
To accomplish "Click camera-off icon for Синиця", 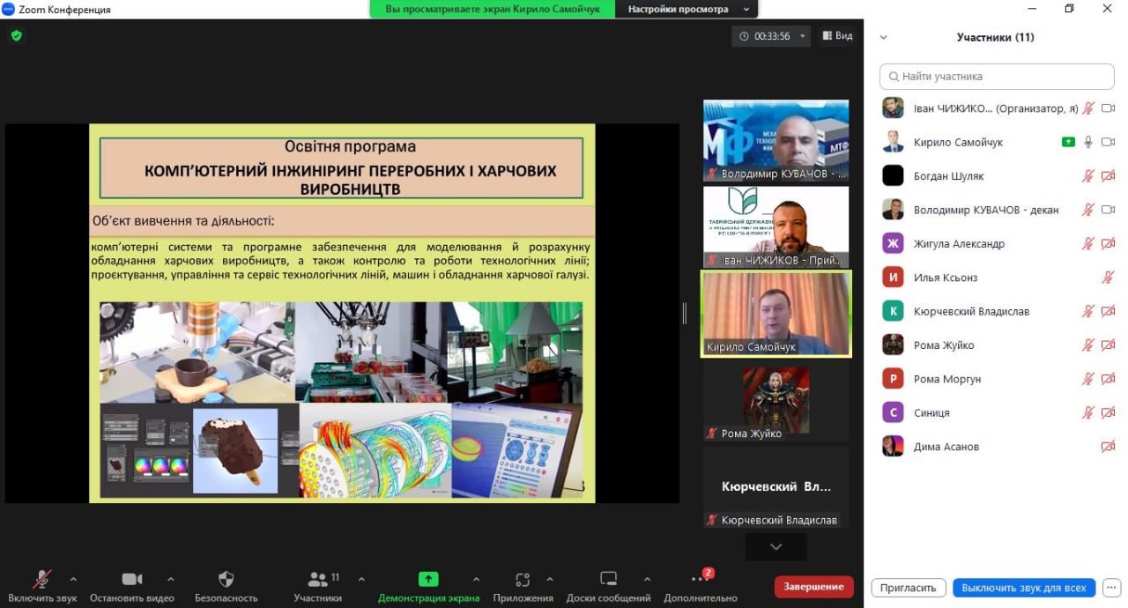I will [x=1109, y=412].
